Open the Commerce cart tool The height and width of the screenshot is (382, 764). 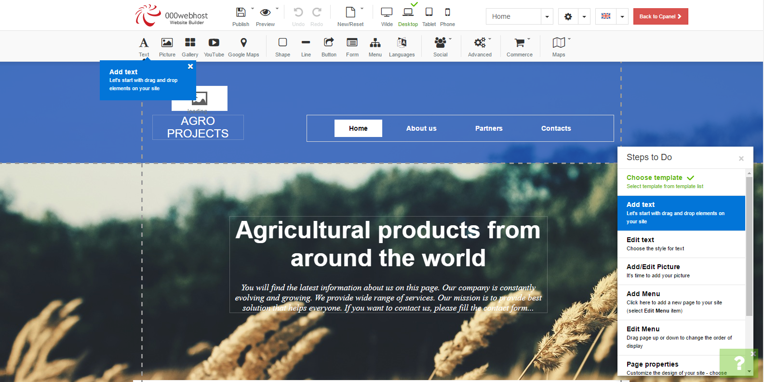[519, 43]
